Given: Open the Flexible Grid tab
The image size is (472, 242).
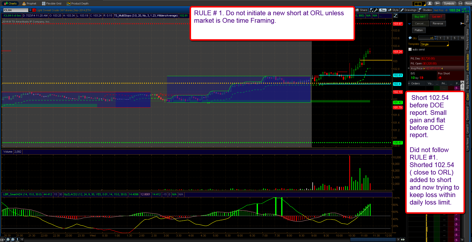Looking at the screenshot, I should click(52, 3).
